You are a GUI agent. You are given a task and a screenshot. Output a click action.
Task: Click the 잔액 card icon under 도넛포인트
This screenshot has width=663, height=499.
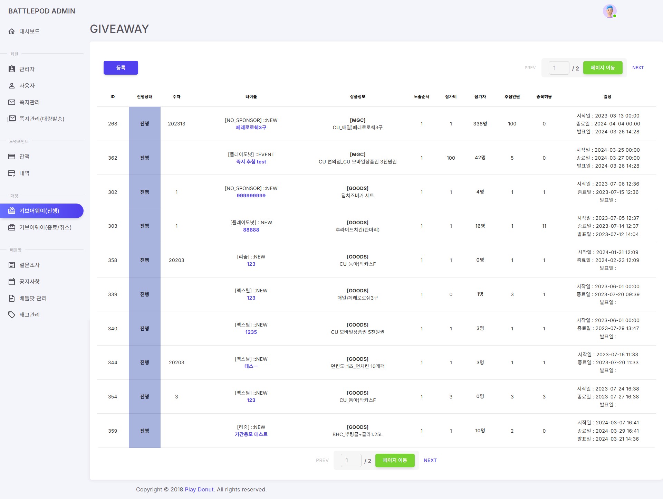tap(12, 156)
